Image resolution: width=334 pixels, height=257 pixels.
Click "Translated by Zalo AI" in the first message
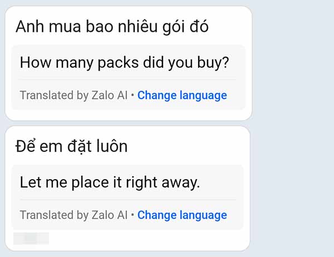(x=73, y=95)
